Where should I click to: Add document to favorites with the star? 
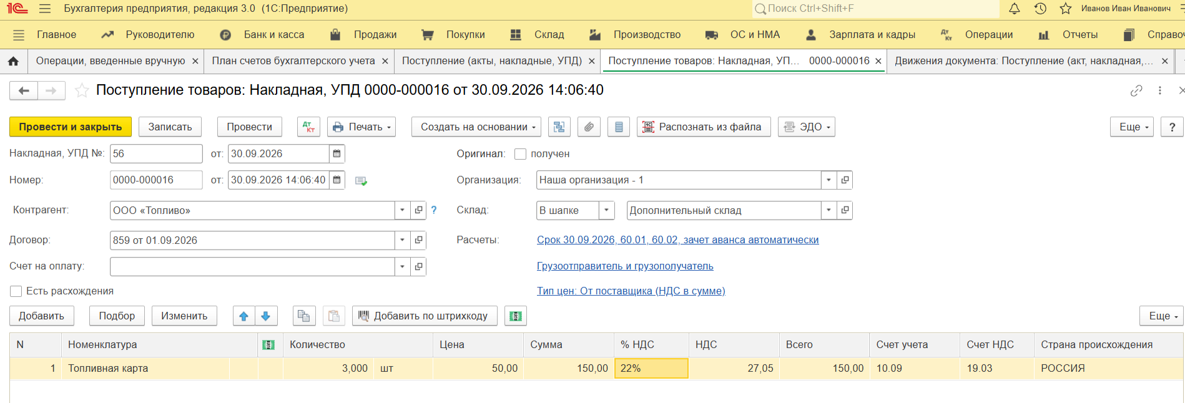point(82,90)
